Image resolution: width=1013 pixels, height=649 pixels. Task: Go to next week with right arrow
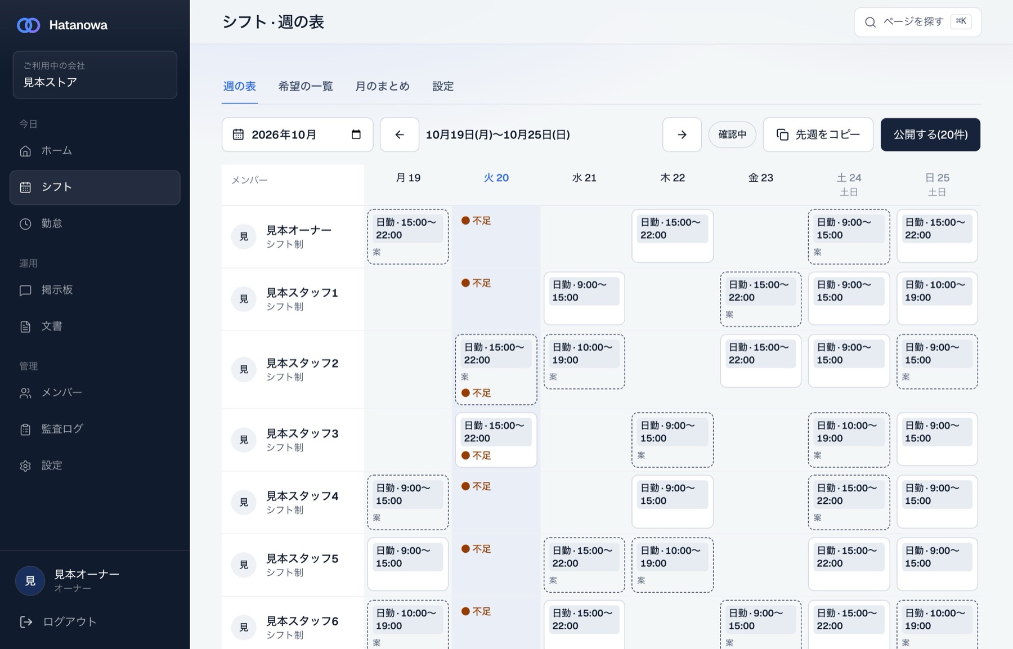coord(682,135)
